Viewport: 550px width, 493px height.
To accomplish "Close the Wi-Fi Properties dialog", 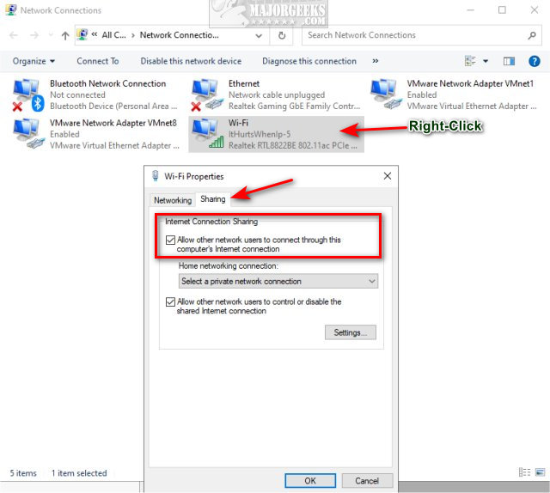I will coord(388,176).
